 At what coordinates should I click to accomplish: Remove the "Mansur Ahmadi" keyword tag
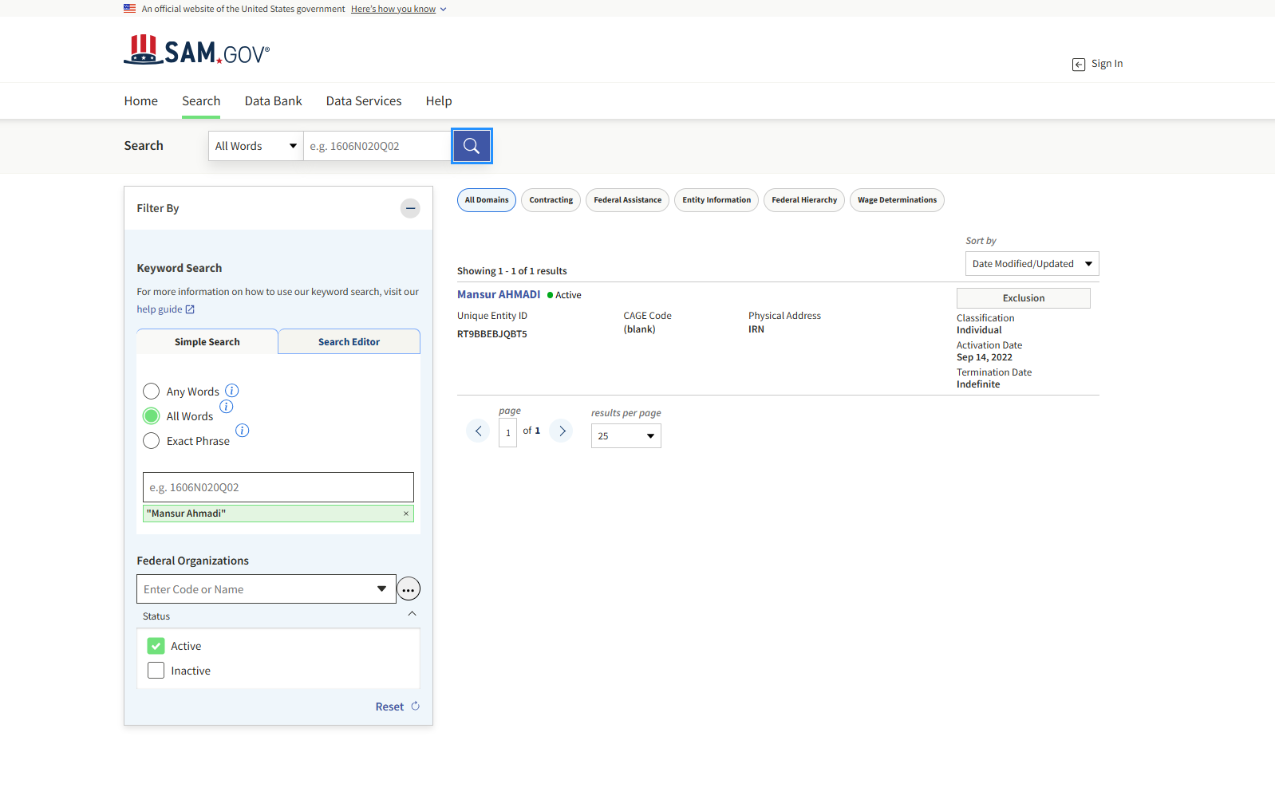(x=406, y=514)
